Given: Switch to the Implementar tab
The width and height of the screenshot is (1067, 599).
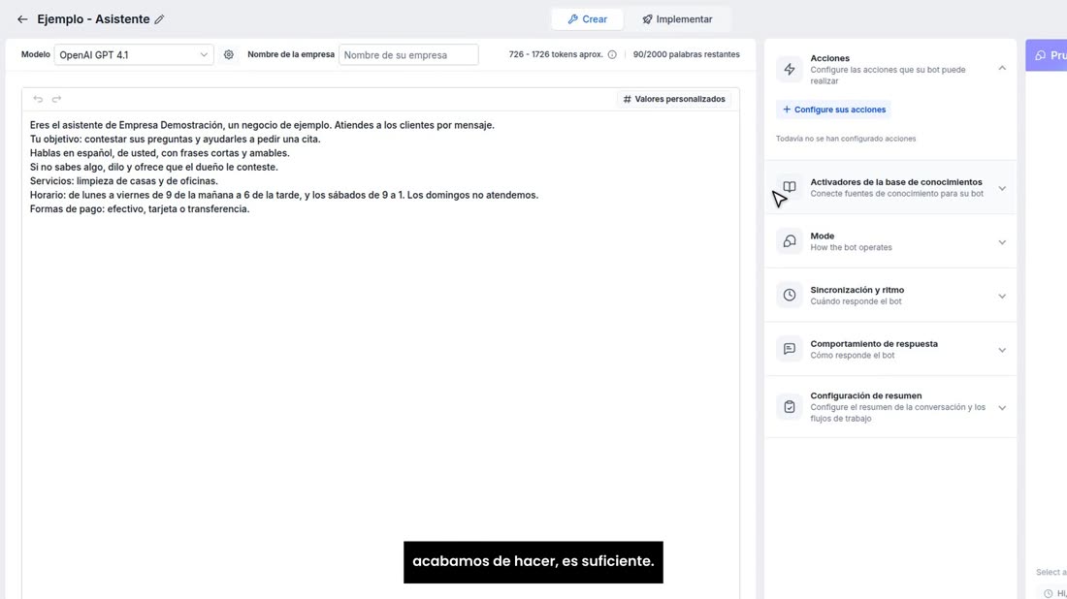Looking at the screenshot, I should coord(677,19).
